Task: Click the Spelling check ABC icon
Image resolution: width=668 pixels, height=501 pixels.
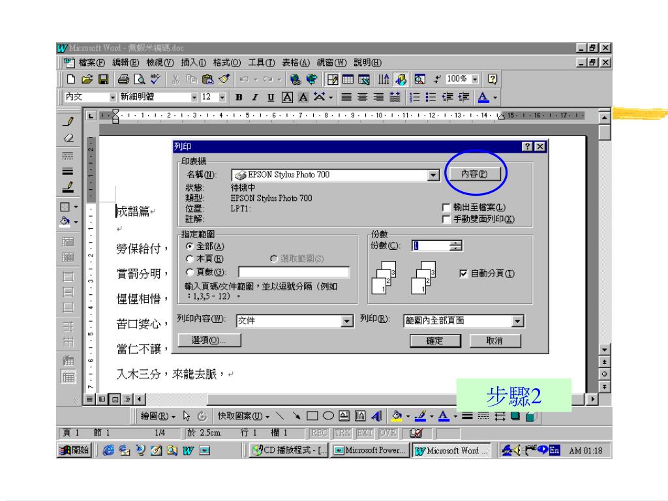Action: tap(155, 79)
